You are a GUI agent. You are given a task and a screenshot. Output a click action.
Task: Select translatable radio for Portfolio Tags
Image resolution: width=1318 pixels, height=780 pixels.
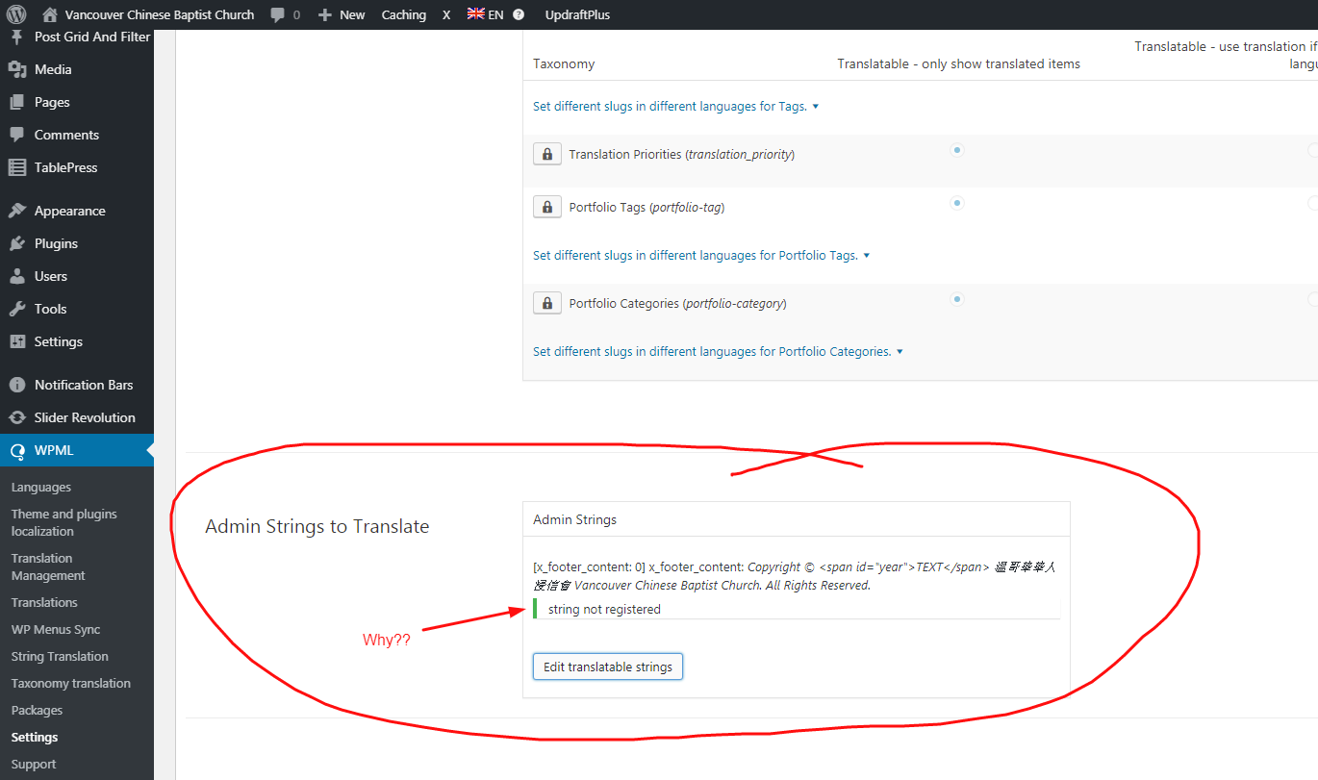point(956,203)
